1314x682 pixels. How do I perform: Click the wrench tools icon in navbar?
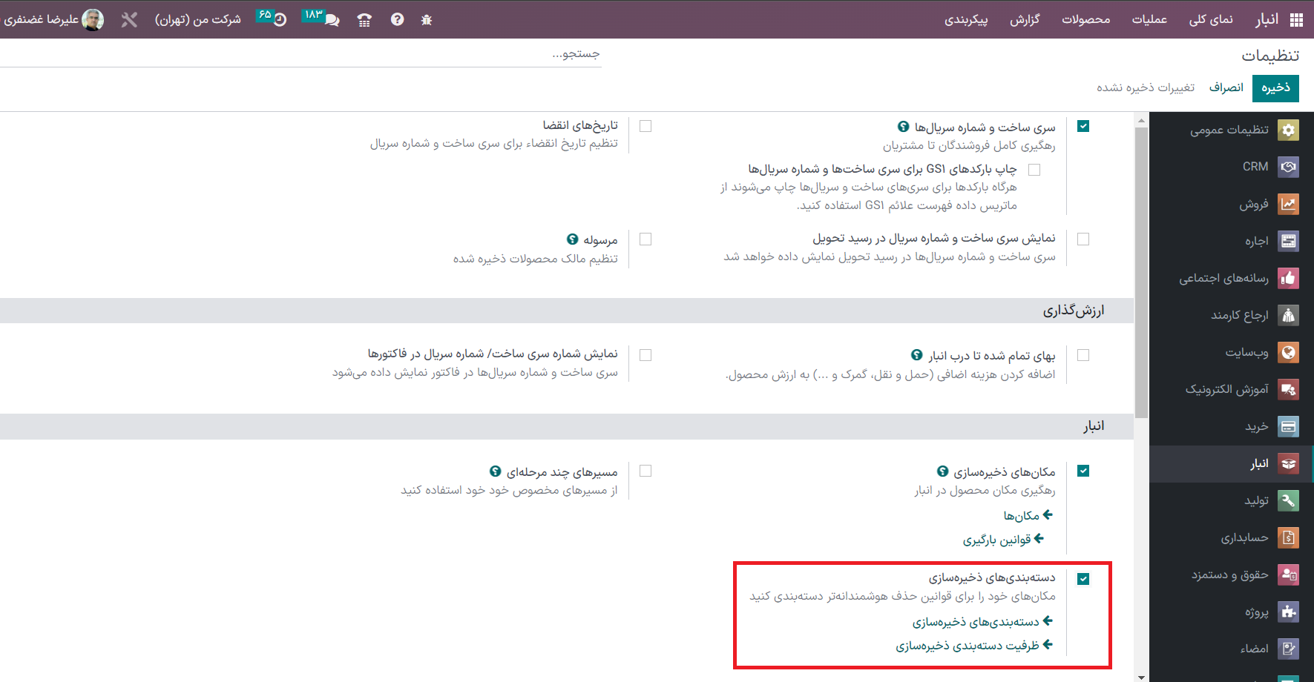130,19
